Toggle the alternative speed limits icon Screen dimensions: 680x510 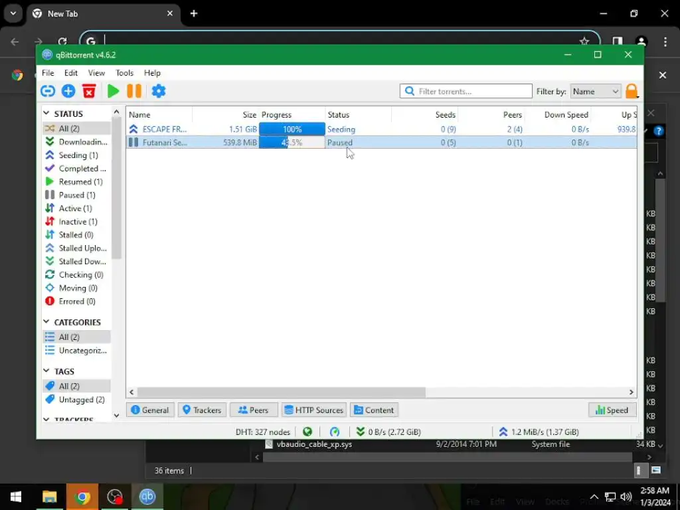[335, 432]
